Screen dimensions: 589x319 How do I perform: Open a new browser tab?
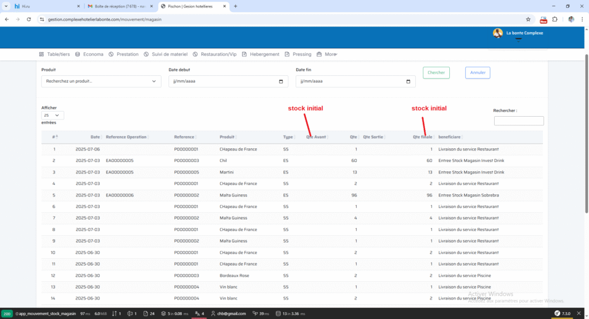tap(235, 6)
